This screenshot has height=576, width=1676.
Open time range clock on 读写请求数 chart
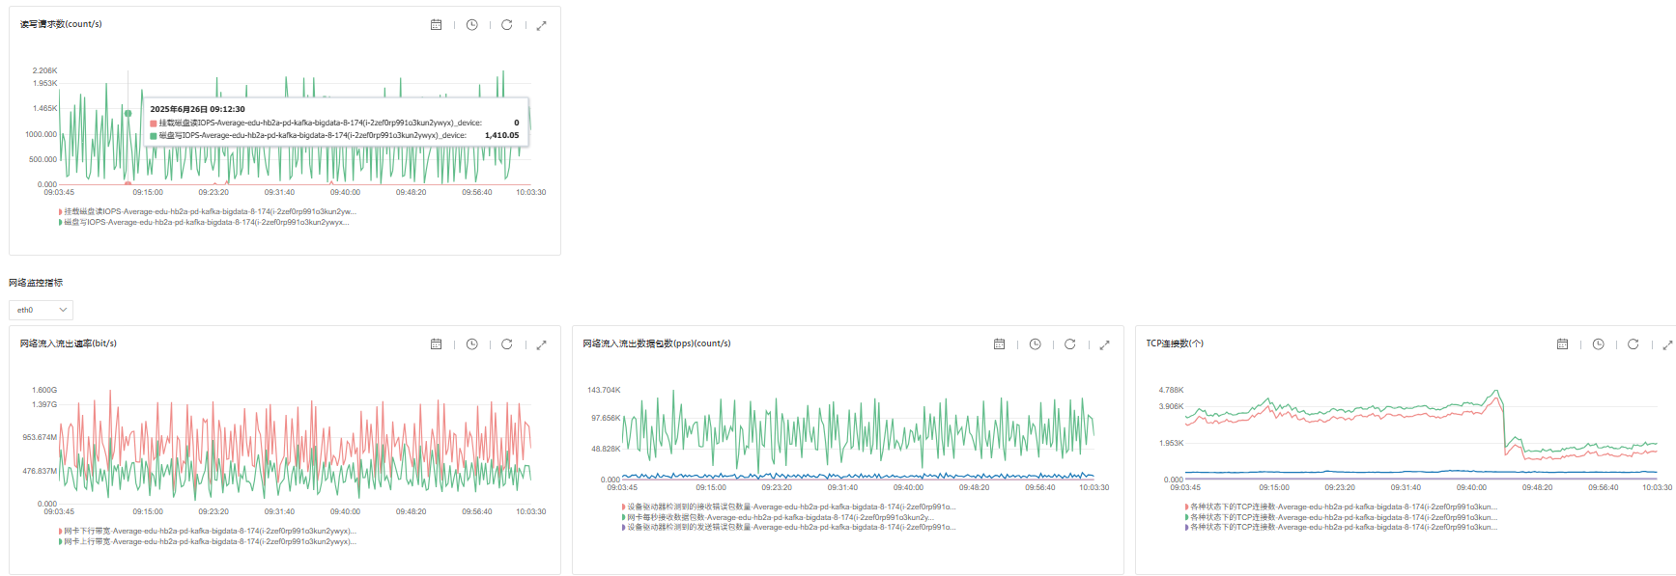coord(471,25)
